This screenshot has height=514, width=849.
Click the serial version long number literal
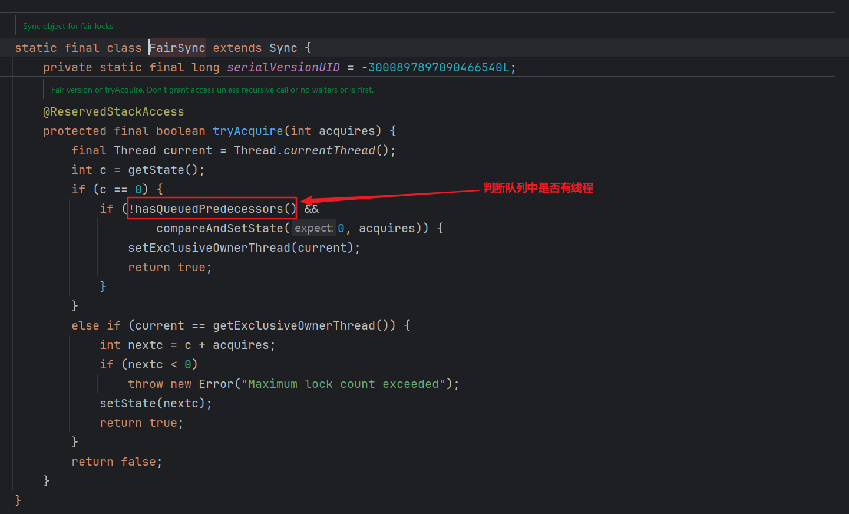pos(438,67)
